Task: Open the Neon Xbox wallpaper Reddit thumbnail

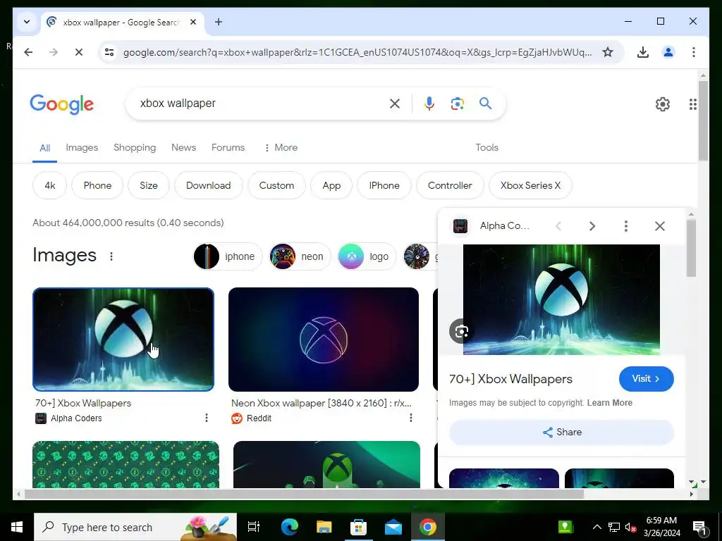Action: pos(323,340)
